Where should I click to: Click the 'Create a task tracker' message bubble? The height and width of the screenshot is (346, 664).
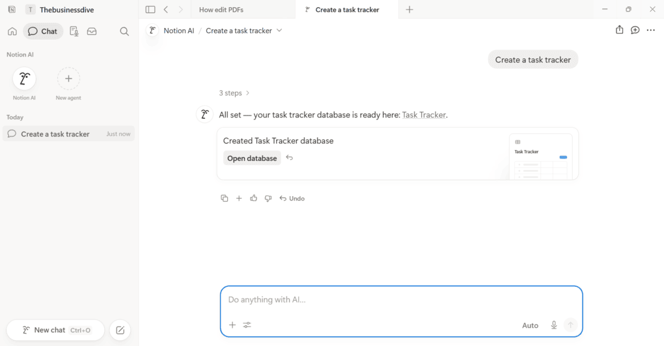coord(533,60)
